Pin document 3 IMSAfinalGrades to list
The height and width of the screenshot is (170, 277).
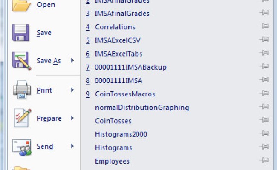click(x=264, y=12)
